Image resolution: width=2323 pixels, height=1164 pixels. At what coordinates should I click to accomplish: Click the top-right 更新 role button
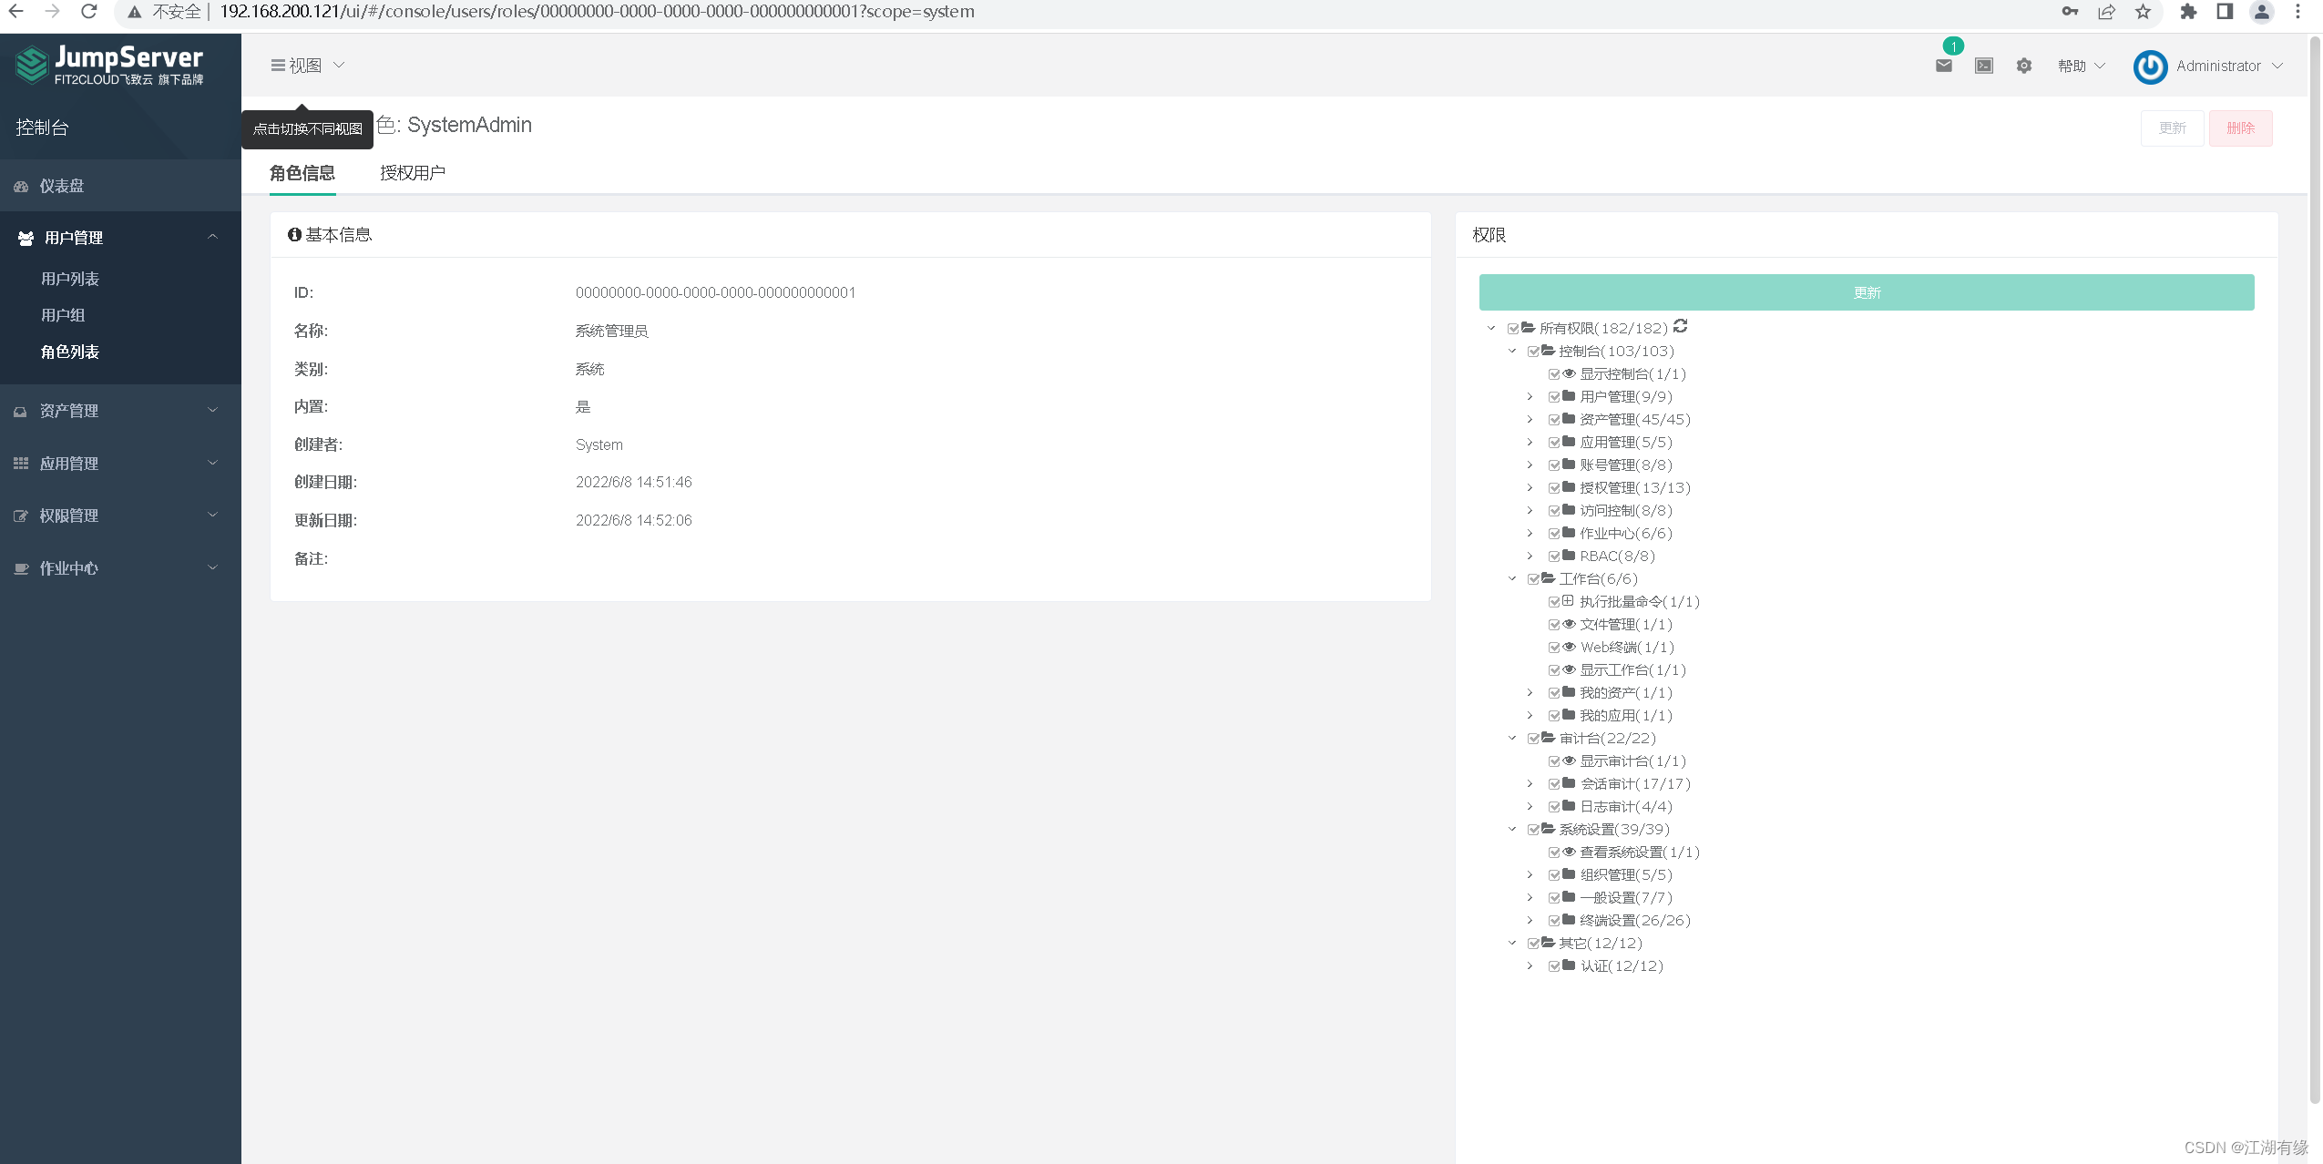point(2172,128)
